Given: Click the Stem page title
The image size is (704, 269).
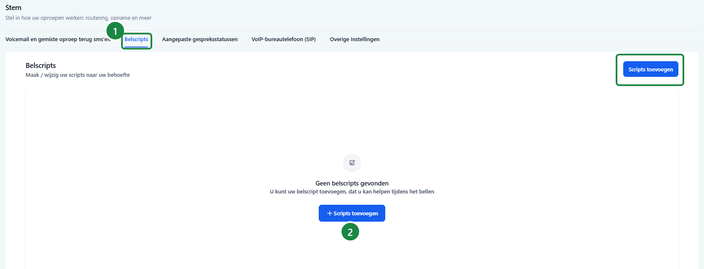Looking at the screenshot, I should pos(13,8).
